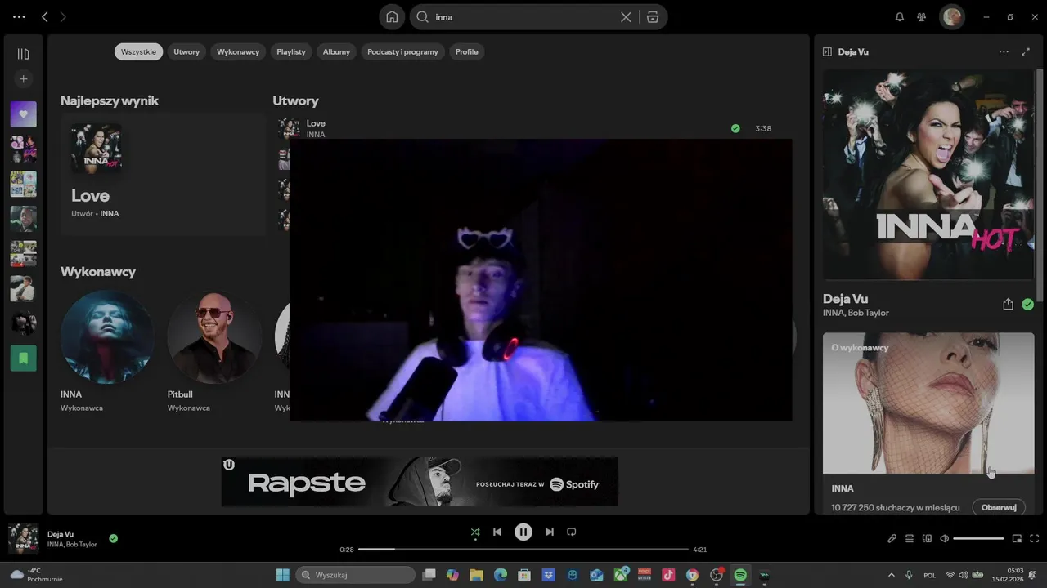Toggle shuffle playback

click(475, 532)
